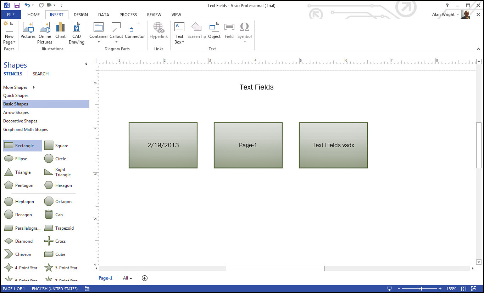Select the Pentagon shape
Viewport: 484px width, 293px height.
(x=18, y=185)
